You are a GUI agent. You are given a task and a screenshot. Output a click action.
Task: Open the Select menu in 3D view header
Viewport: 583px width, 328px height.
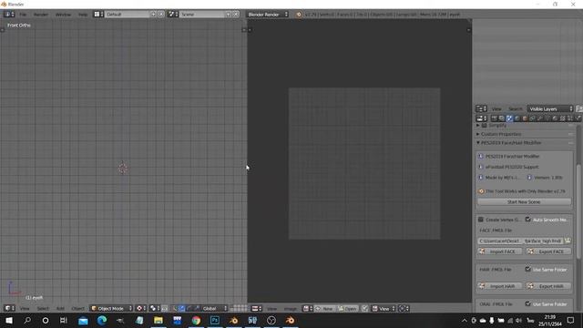coord(43,308)
